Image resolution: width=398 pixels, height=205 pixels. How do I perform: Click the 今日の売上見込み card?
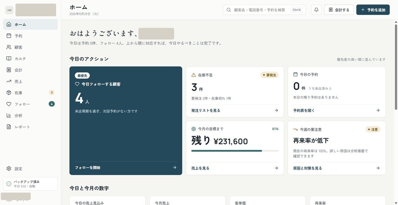pos(107,200)
